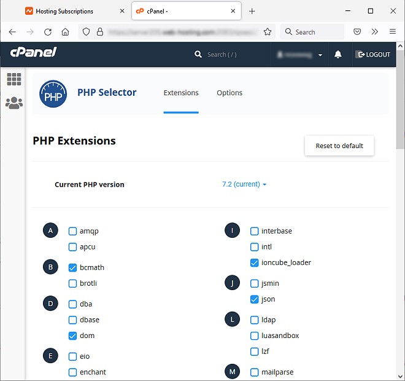
Task: Click the scrollbar down arrow
Action: click(400, 376)
